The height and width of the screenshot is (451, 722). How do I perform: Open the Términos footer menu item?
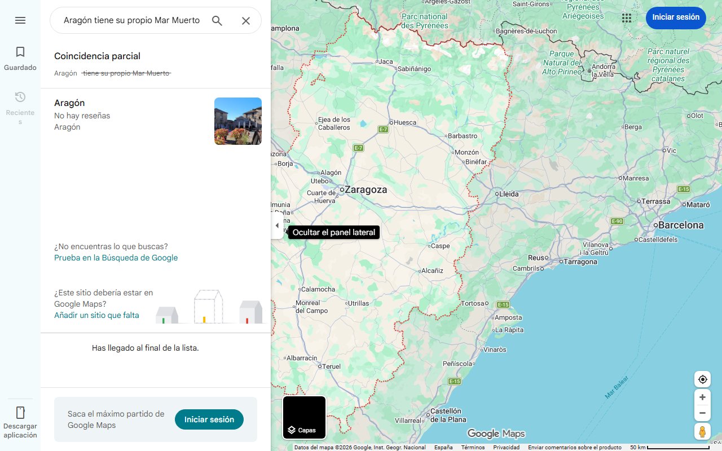tap(473, 446)
